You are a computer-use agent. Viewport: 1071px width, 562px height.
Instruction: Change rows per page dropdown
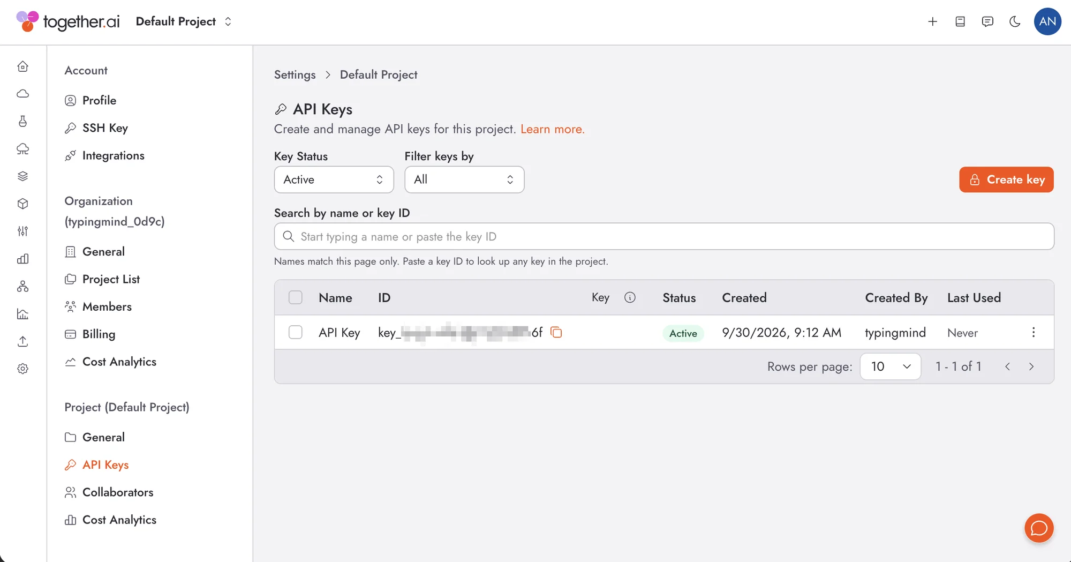click(x=891, y=366)
